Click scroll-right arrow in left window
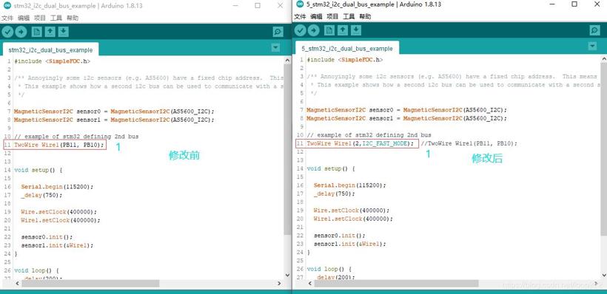Screen dimensions: 607x294 point(280,283)
